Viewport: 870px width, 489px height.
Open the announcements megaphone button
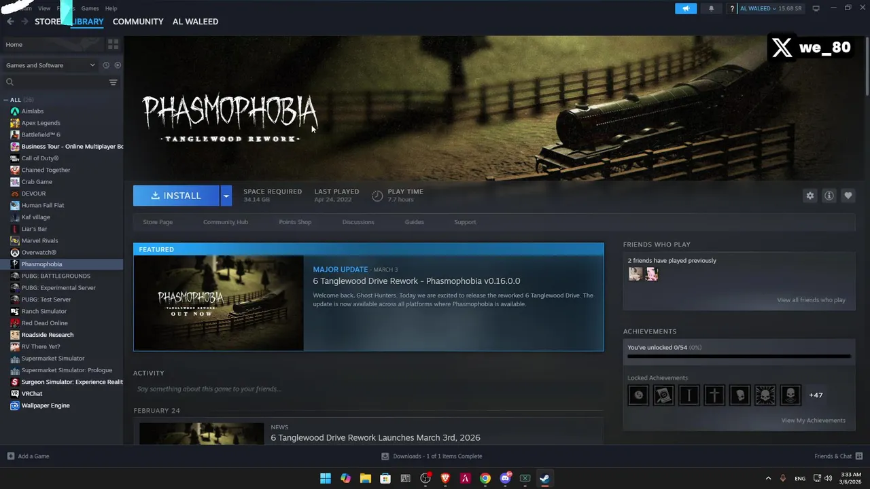(x=686, y=8)
